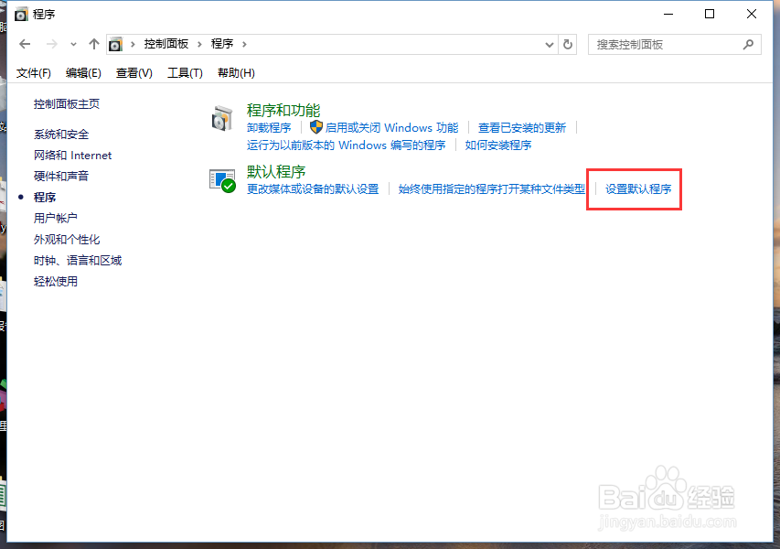Click the Control Panel icon in the address bar
780x549 pixels.
pyautogui.click(x=115, y=44)
